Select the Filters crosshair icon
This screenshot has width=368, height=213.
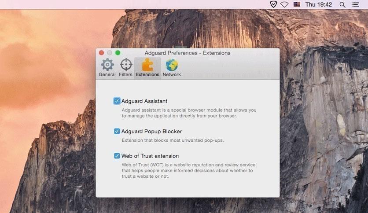coord(126,65)
